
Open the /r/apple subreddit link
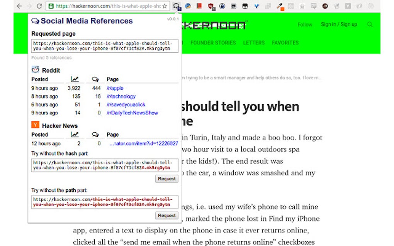coord(115,88)
